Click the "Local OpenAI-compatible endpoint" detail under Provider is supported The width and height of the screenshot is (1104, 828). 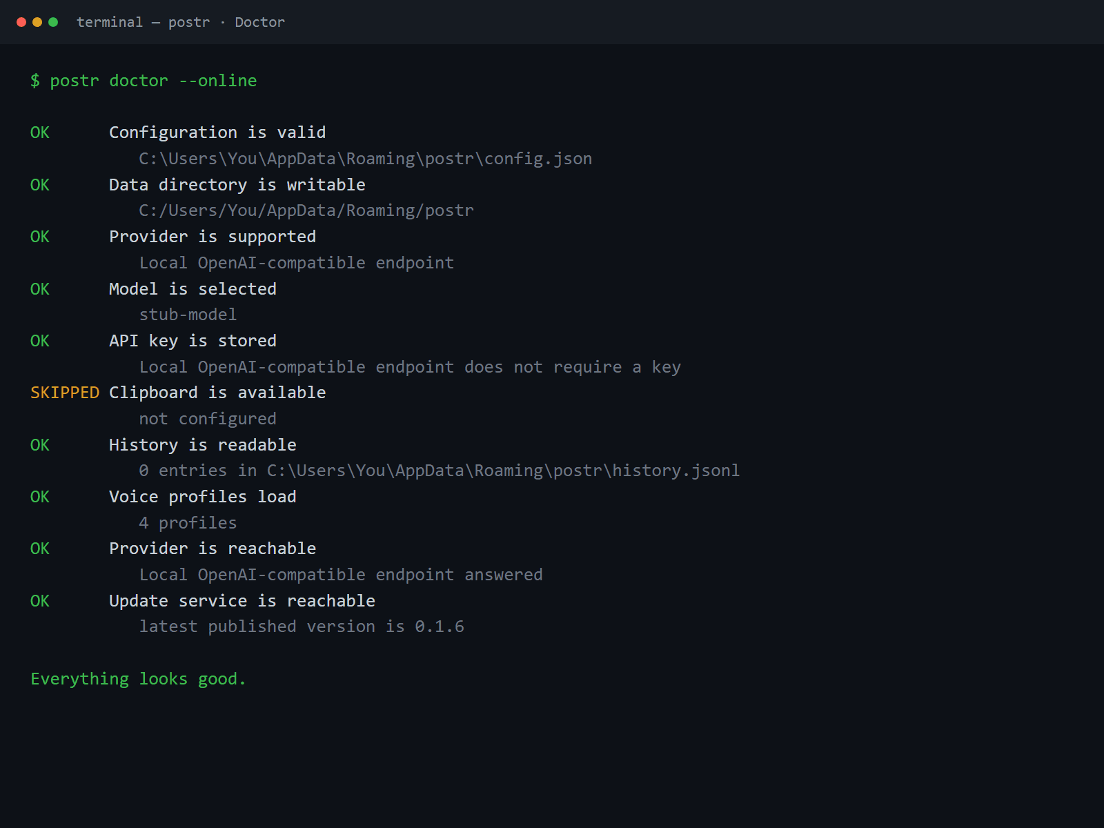297,263
